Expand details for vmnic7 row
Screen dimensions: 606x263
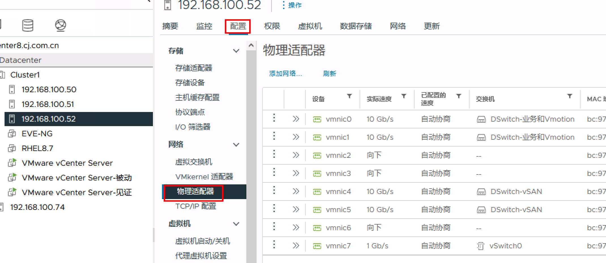pos(296,246)
